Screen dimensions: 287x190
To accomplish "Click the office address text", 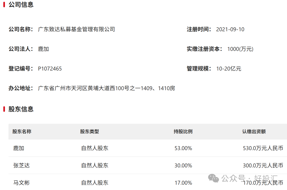I will 107,88.
